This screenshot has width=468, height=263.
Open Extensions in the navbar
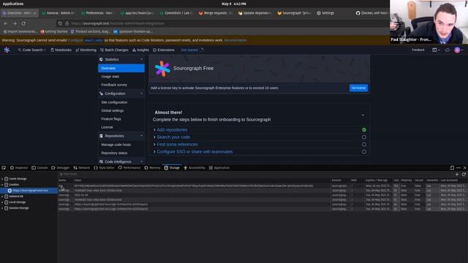[164, 50]
